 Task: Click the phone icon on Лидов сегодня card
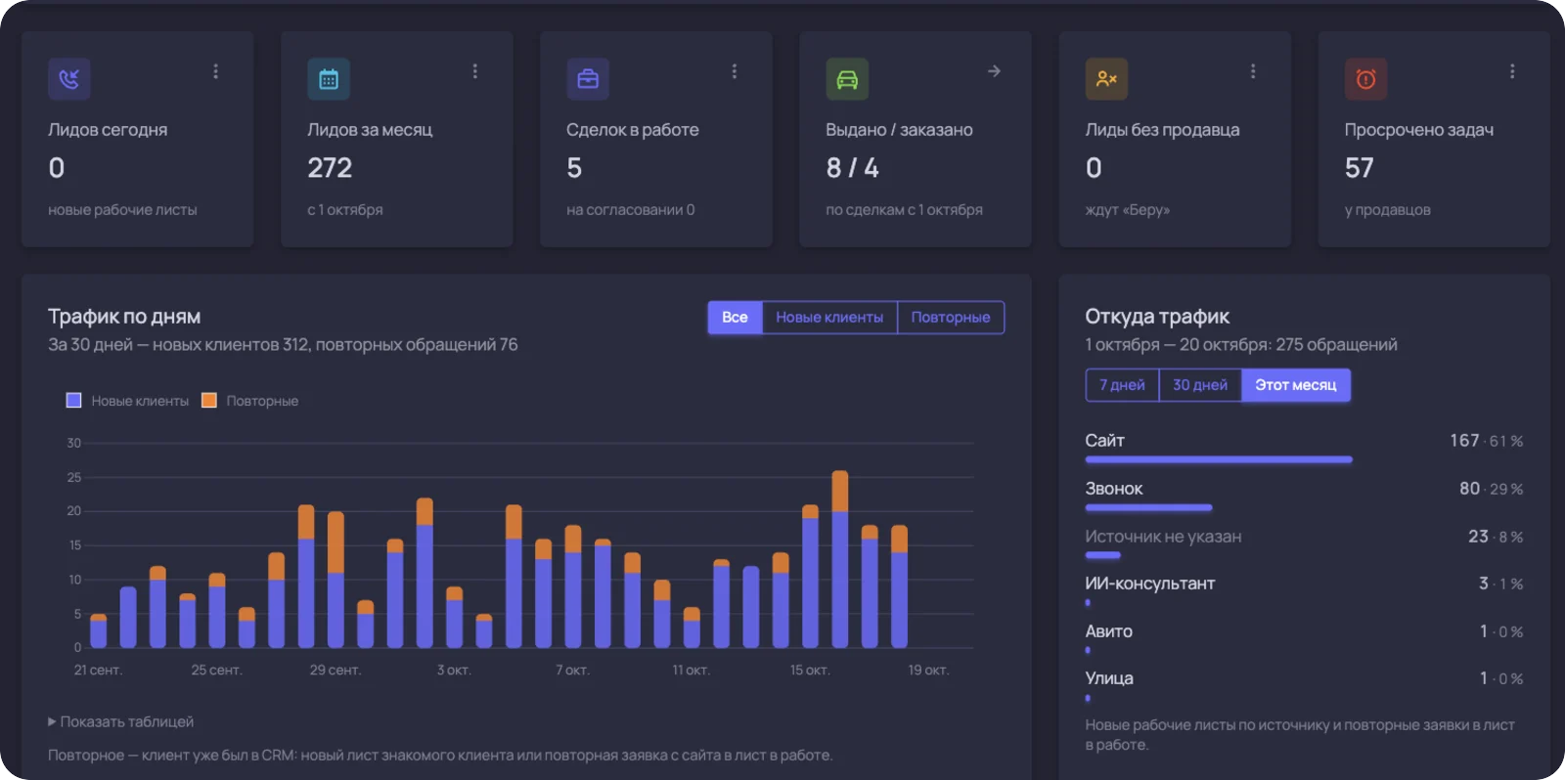[x=69, y=79]
